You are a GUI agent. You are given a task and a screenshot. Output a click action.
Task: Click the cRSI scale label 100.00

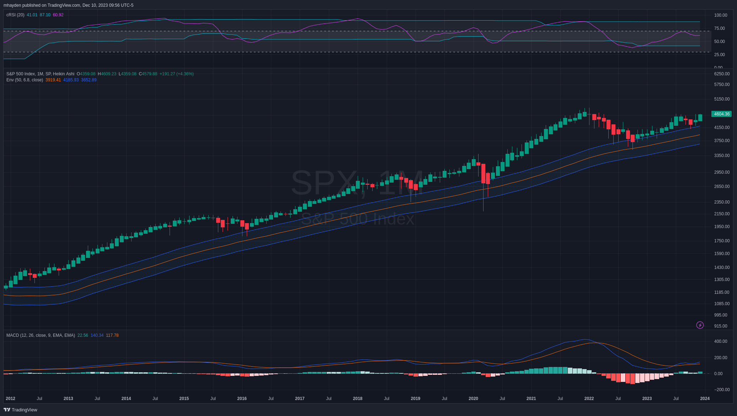[721, 15]
